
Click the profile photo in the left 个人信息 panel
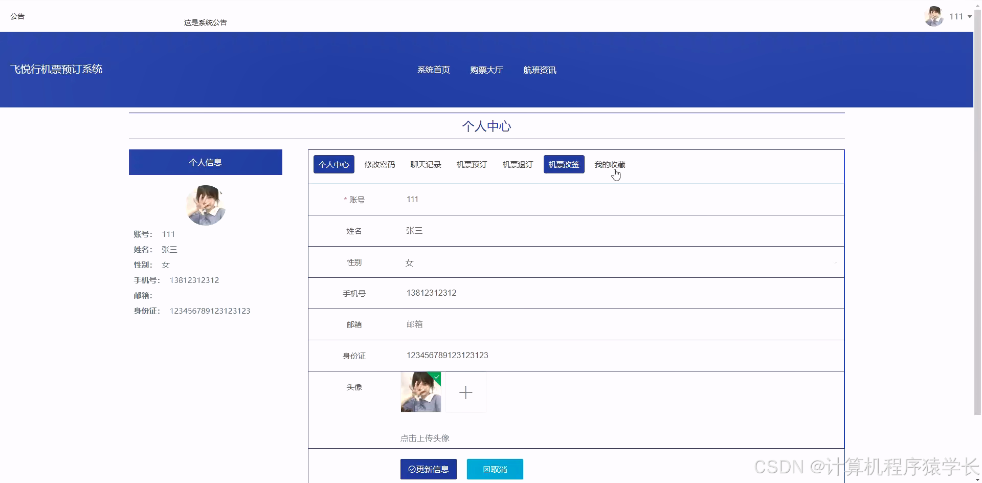tap(205, 205)
